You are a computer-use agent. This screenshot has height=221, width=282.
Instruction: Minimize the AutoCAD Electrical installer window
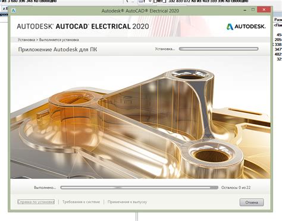click(245, 10)
